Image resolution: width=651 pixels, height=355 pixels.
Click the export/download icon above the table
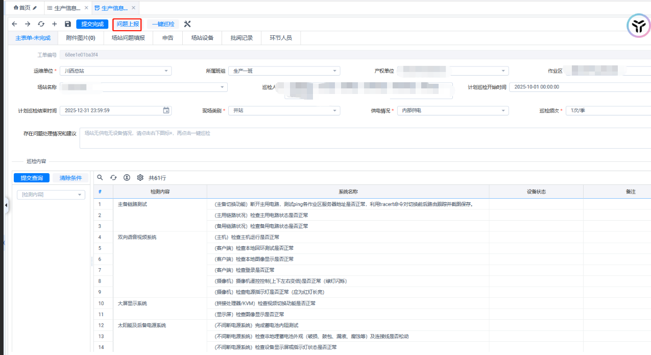[x=127, y=178]
